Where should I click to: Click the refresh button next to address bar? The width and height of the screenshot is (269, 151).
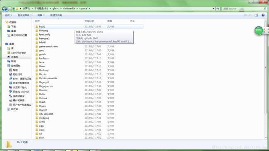[218, 9]
